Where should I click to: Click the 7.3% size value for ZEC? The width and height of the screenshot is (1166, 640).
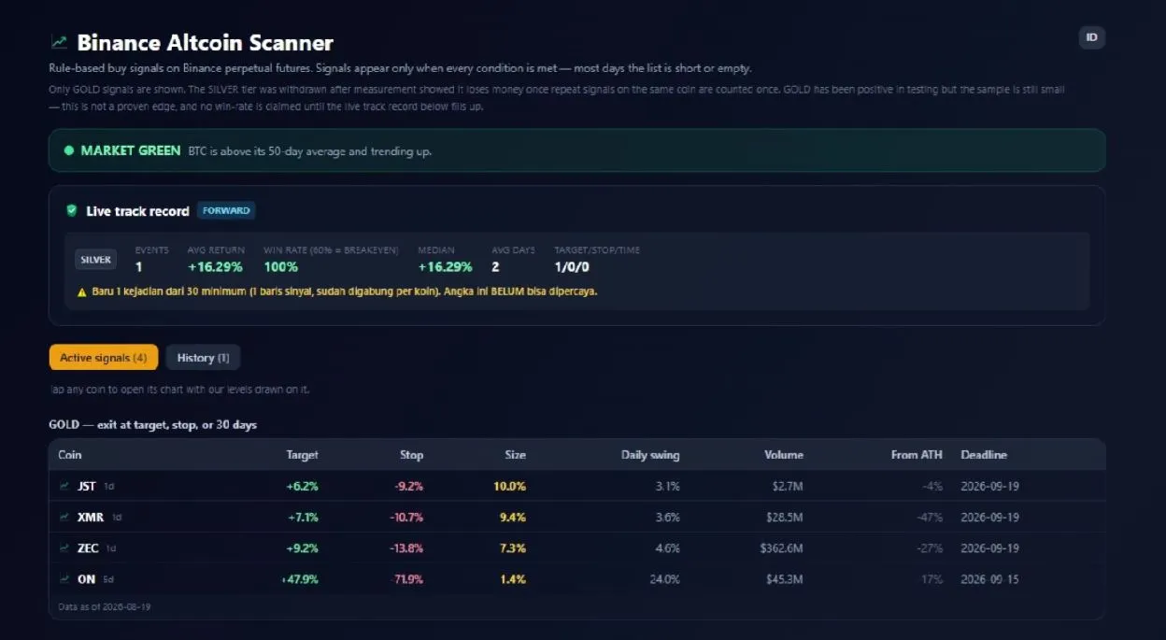pos(513,548)
